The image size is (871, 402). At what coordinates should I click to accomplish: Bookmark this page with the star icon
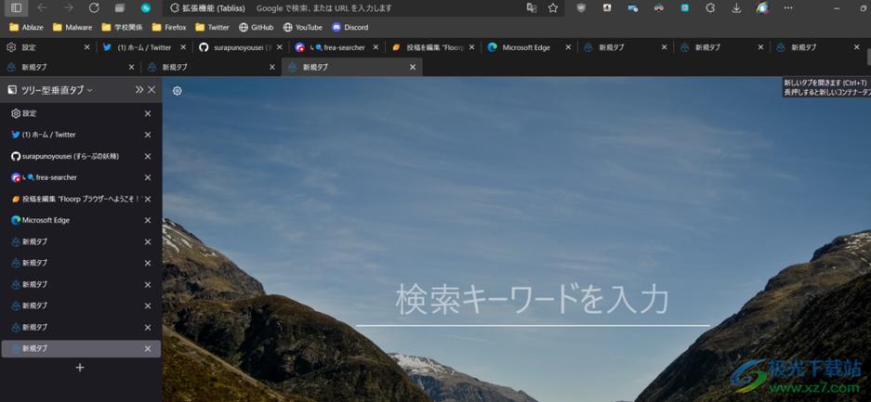(553, 7)
